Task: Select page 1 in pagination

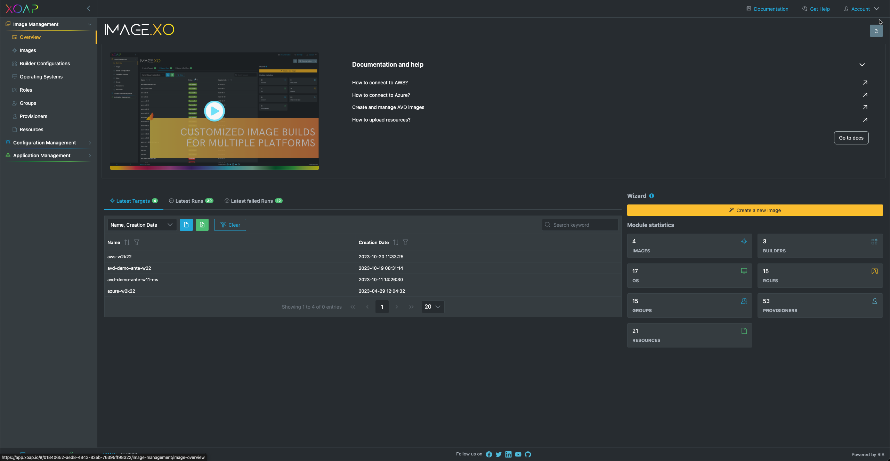Action: [382, 307]
